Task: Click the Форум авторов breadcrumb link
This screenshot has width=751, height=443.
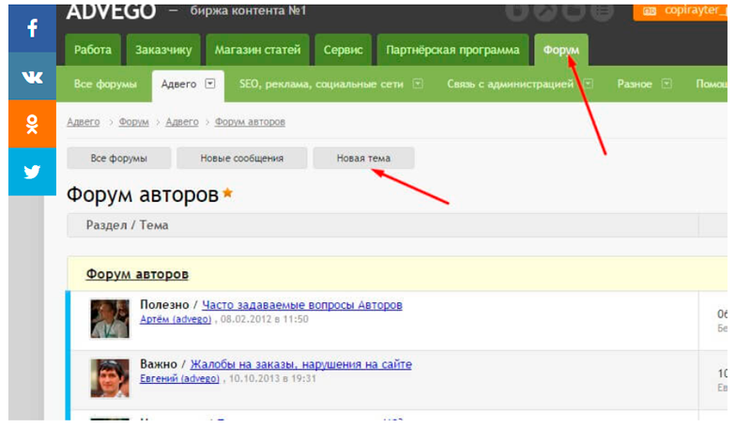Action: pos(250,122)
